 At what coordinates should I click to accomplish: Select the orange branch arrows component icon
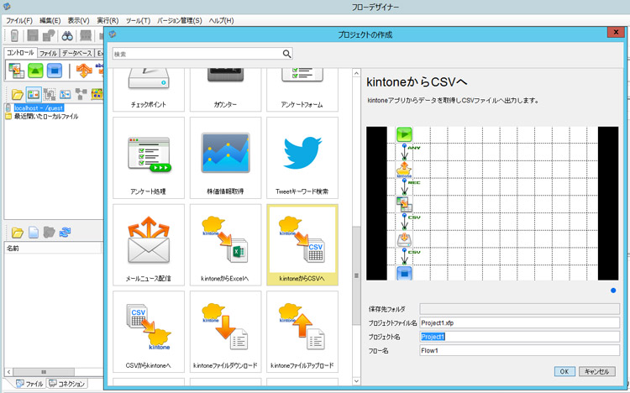[84, 71]
